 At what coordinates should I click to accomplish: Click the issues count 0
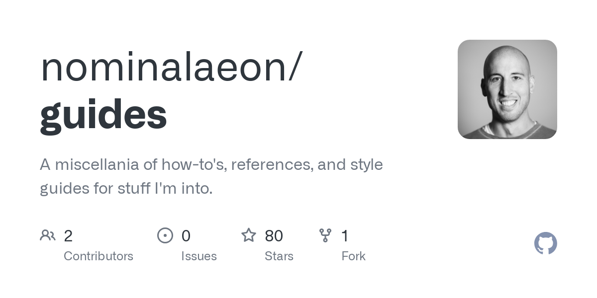point(186,235)
